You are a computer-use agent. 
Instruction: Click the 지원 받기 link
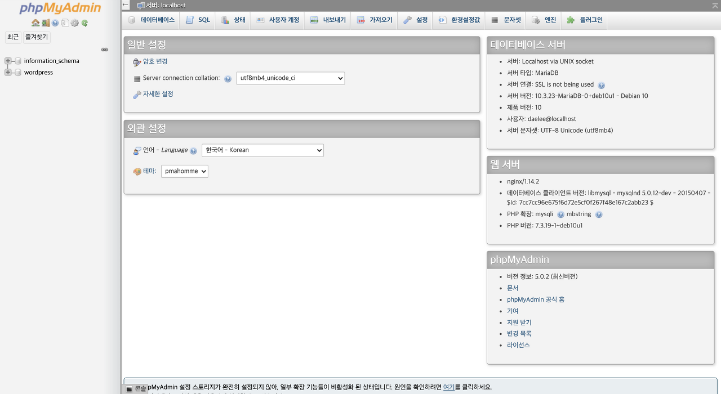pyautogui.click(x=519, y=323)
